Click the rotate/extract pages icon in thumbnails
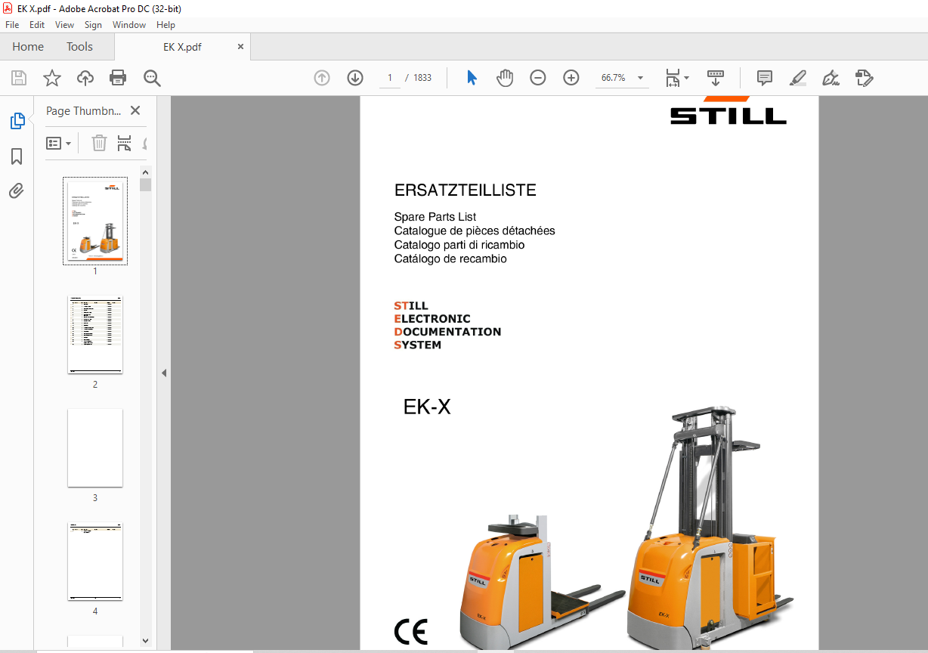The width and height of the screenshot is (928, 653). click(x=125, y=143)
